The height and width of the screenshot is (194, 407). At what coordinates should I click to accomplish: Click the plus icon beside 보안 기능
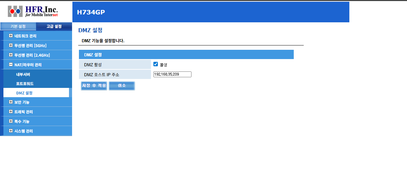pyautogui.click(x=11, y=102)
